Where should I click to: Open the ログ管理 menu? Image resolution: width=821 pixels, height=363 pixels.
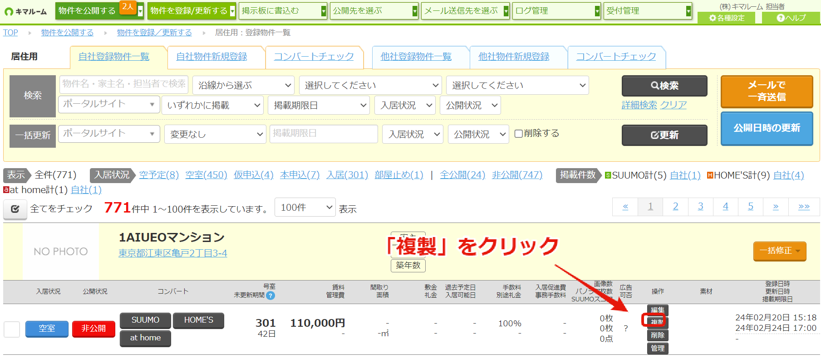(x=557, y=11)
